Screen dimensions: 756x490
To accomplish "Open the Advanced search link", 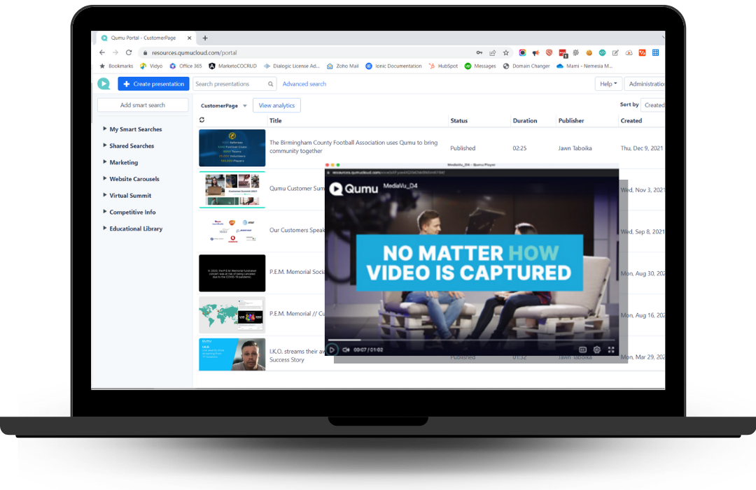I will (x=304, y=84).
